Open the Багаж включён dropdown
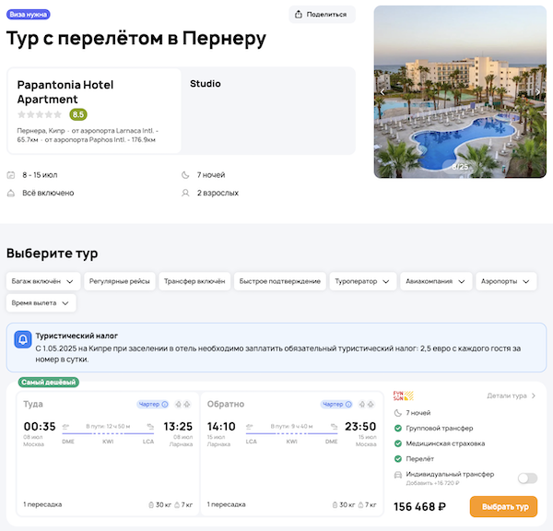Viewport: 553px width, 531px height. click(x=43, y=280)
